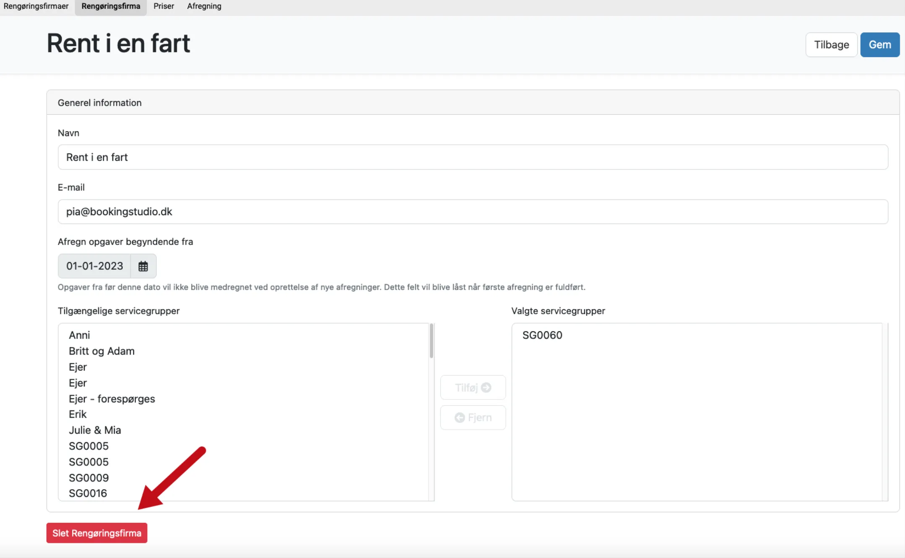Viewport: 905px width, 558px height.
Task: Select SG0060 in the chosen service groups
Action: 542,335
